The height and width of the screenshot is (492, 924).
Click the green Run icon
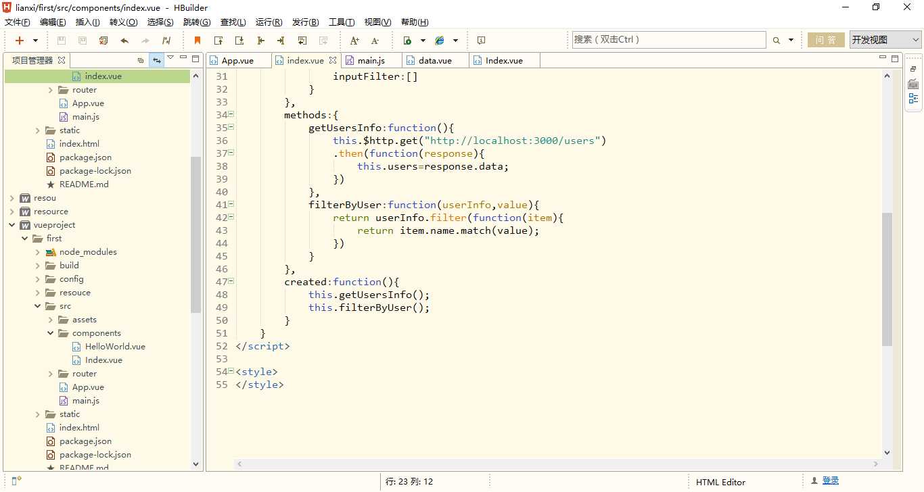pos(407,41)
